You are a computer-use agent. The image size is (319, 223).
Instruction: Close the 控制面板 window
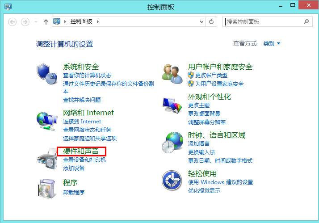point(308,5)
